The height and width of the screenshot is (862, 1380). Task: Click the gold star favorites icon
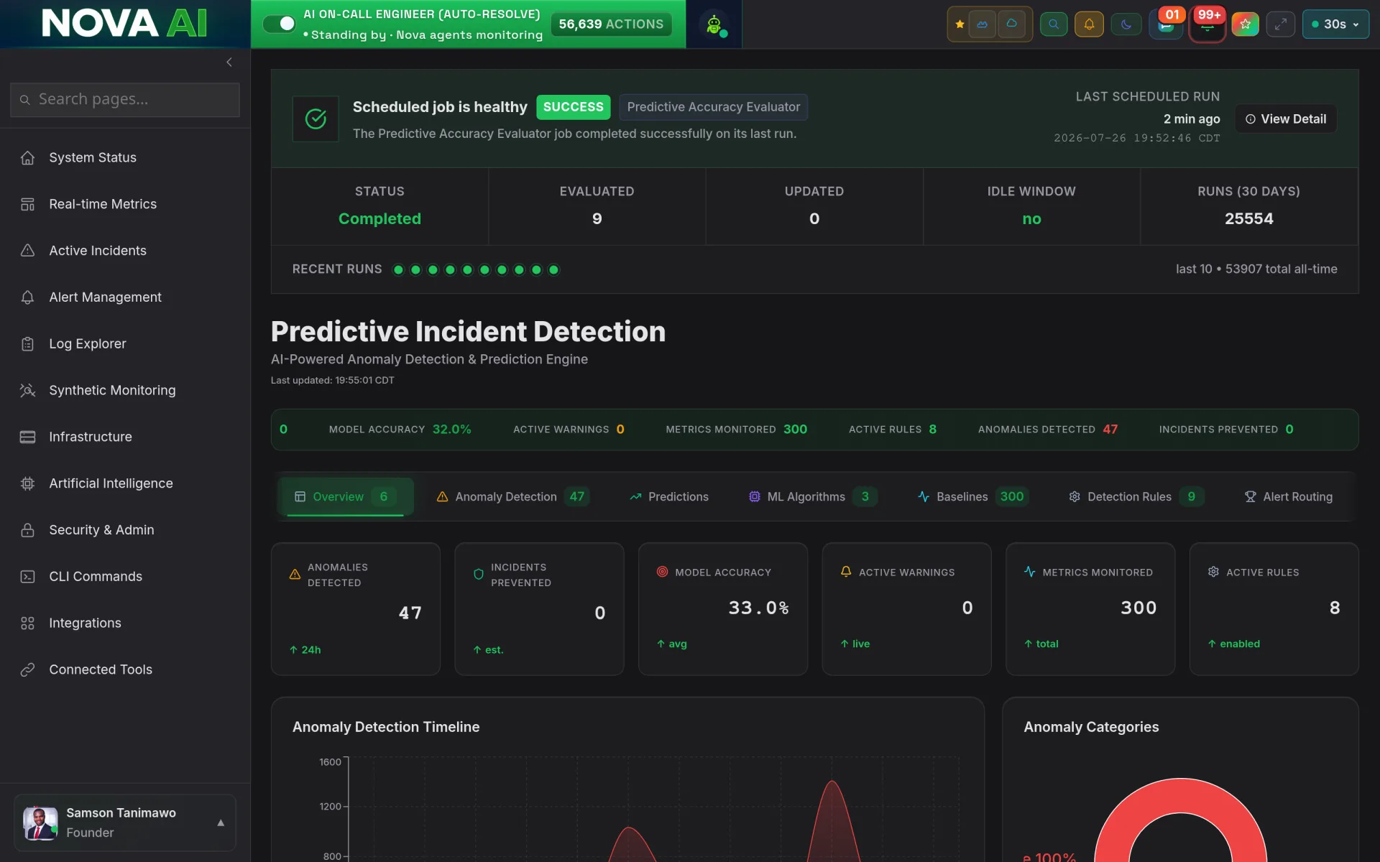pyautogui.click(x=960, y=24)
